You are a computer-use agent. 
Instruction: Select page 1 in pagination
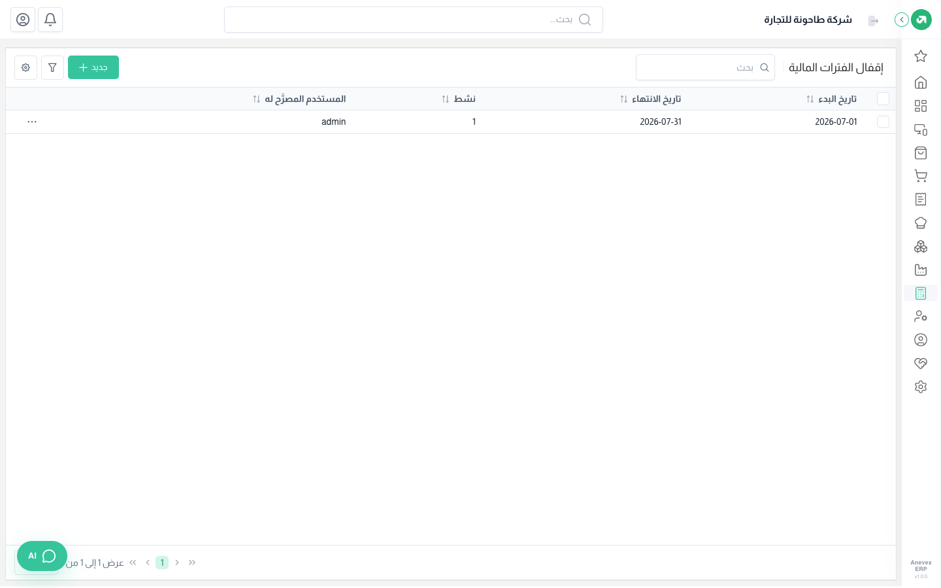pos(162,563)
